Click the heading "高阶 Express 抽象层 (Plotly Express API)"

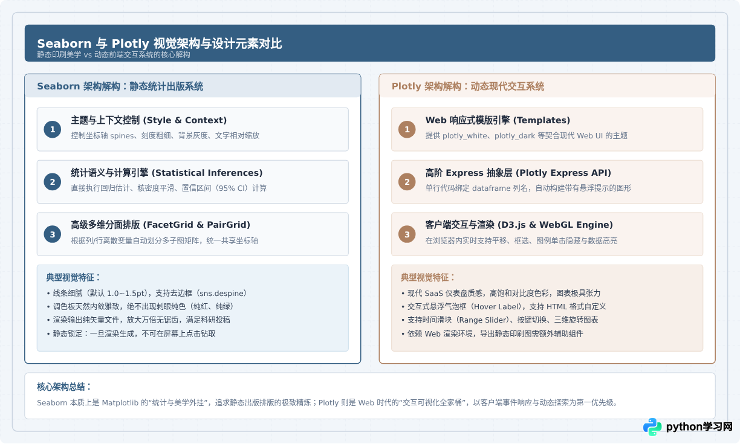point(518,173)
